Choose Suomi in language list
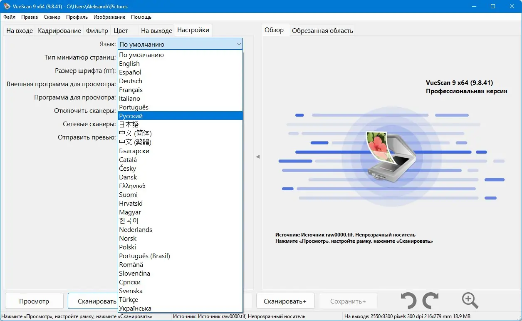This screenshot has height=321, width=522. tap(180, 194)
